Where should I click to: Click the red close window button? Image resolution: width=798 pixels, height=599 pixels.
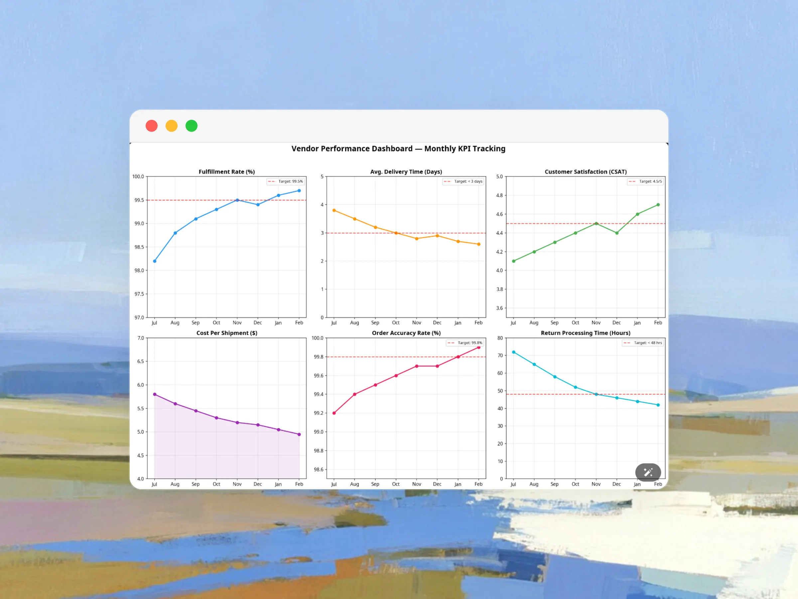pos(152,126)
